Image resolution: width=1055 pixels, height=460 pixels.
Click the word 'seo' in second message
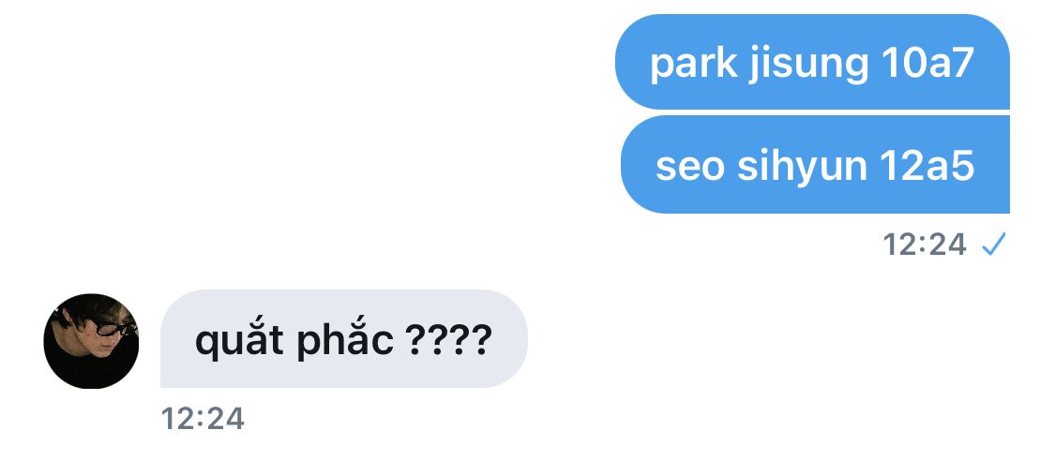(x=689, y=168)
